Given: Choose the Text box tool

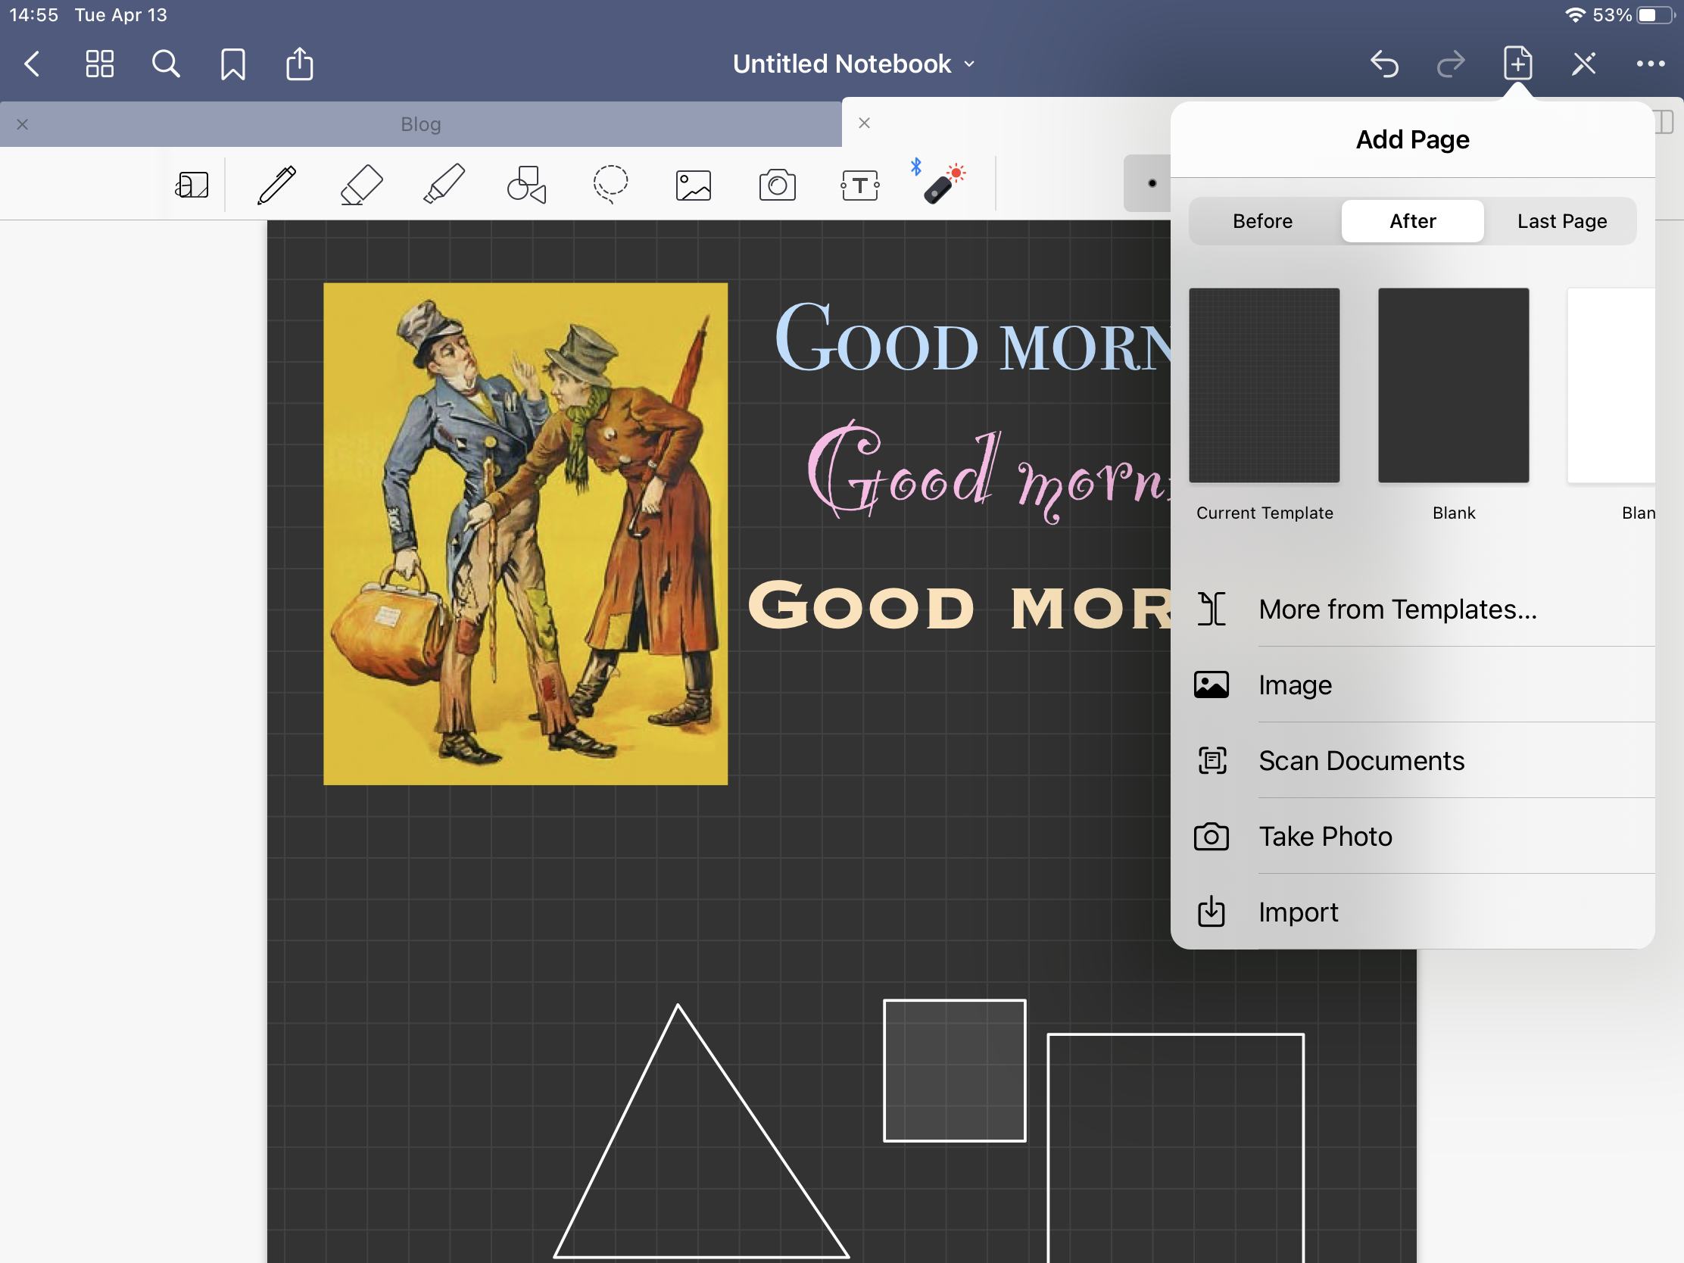Looking at the screenshot, I should [x=859, y=185].
